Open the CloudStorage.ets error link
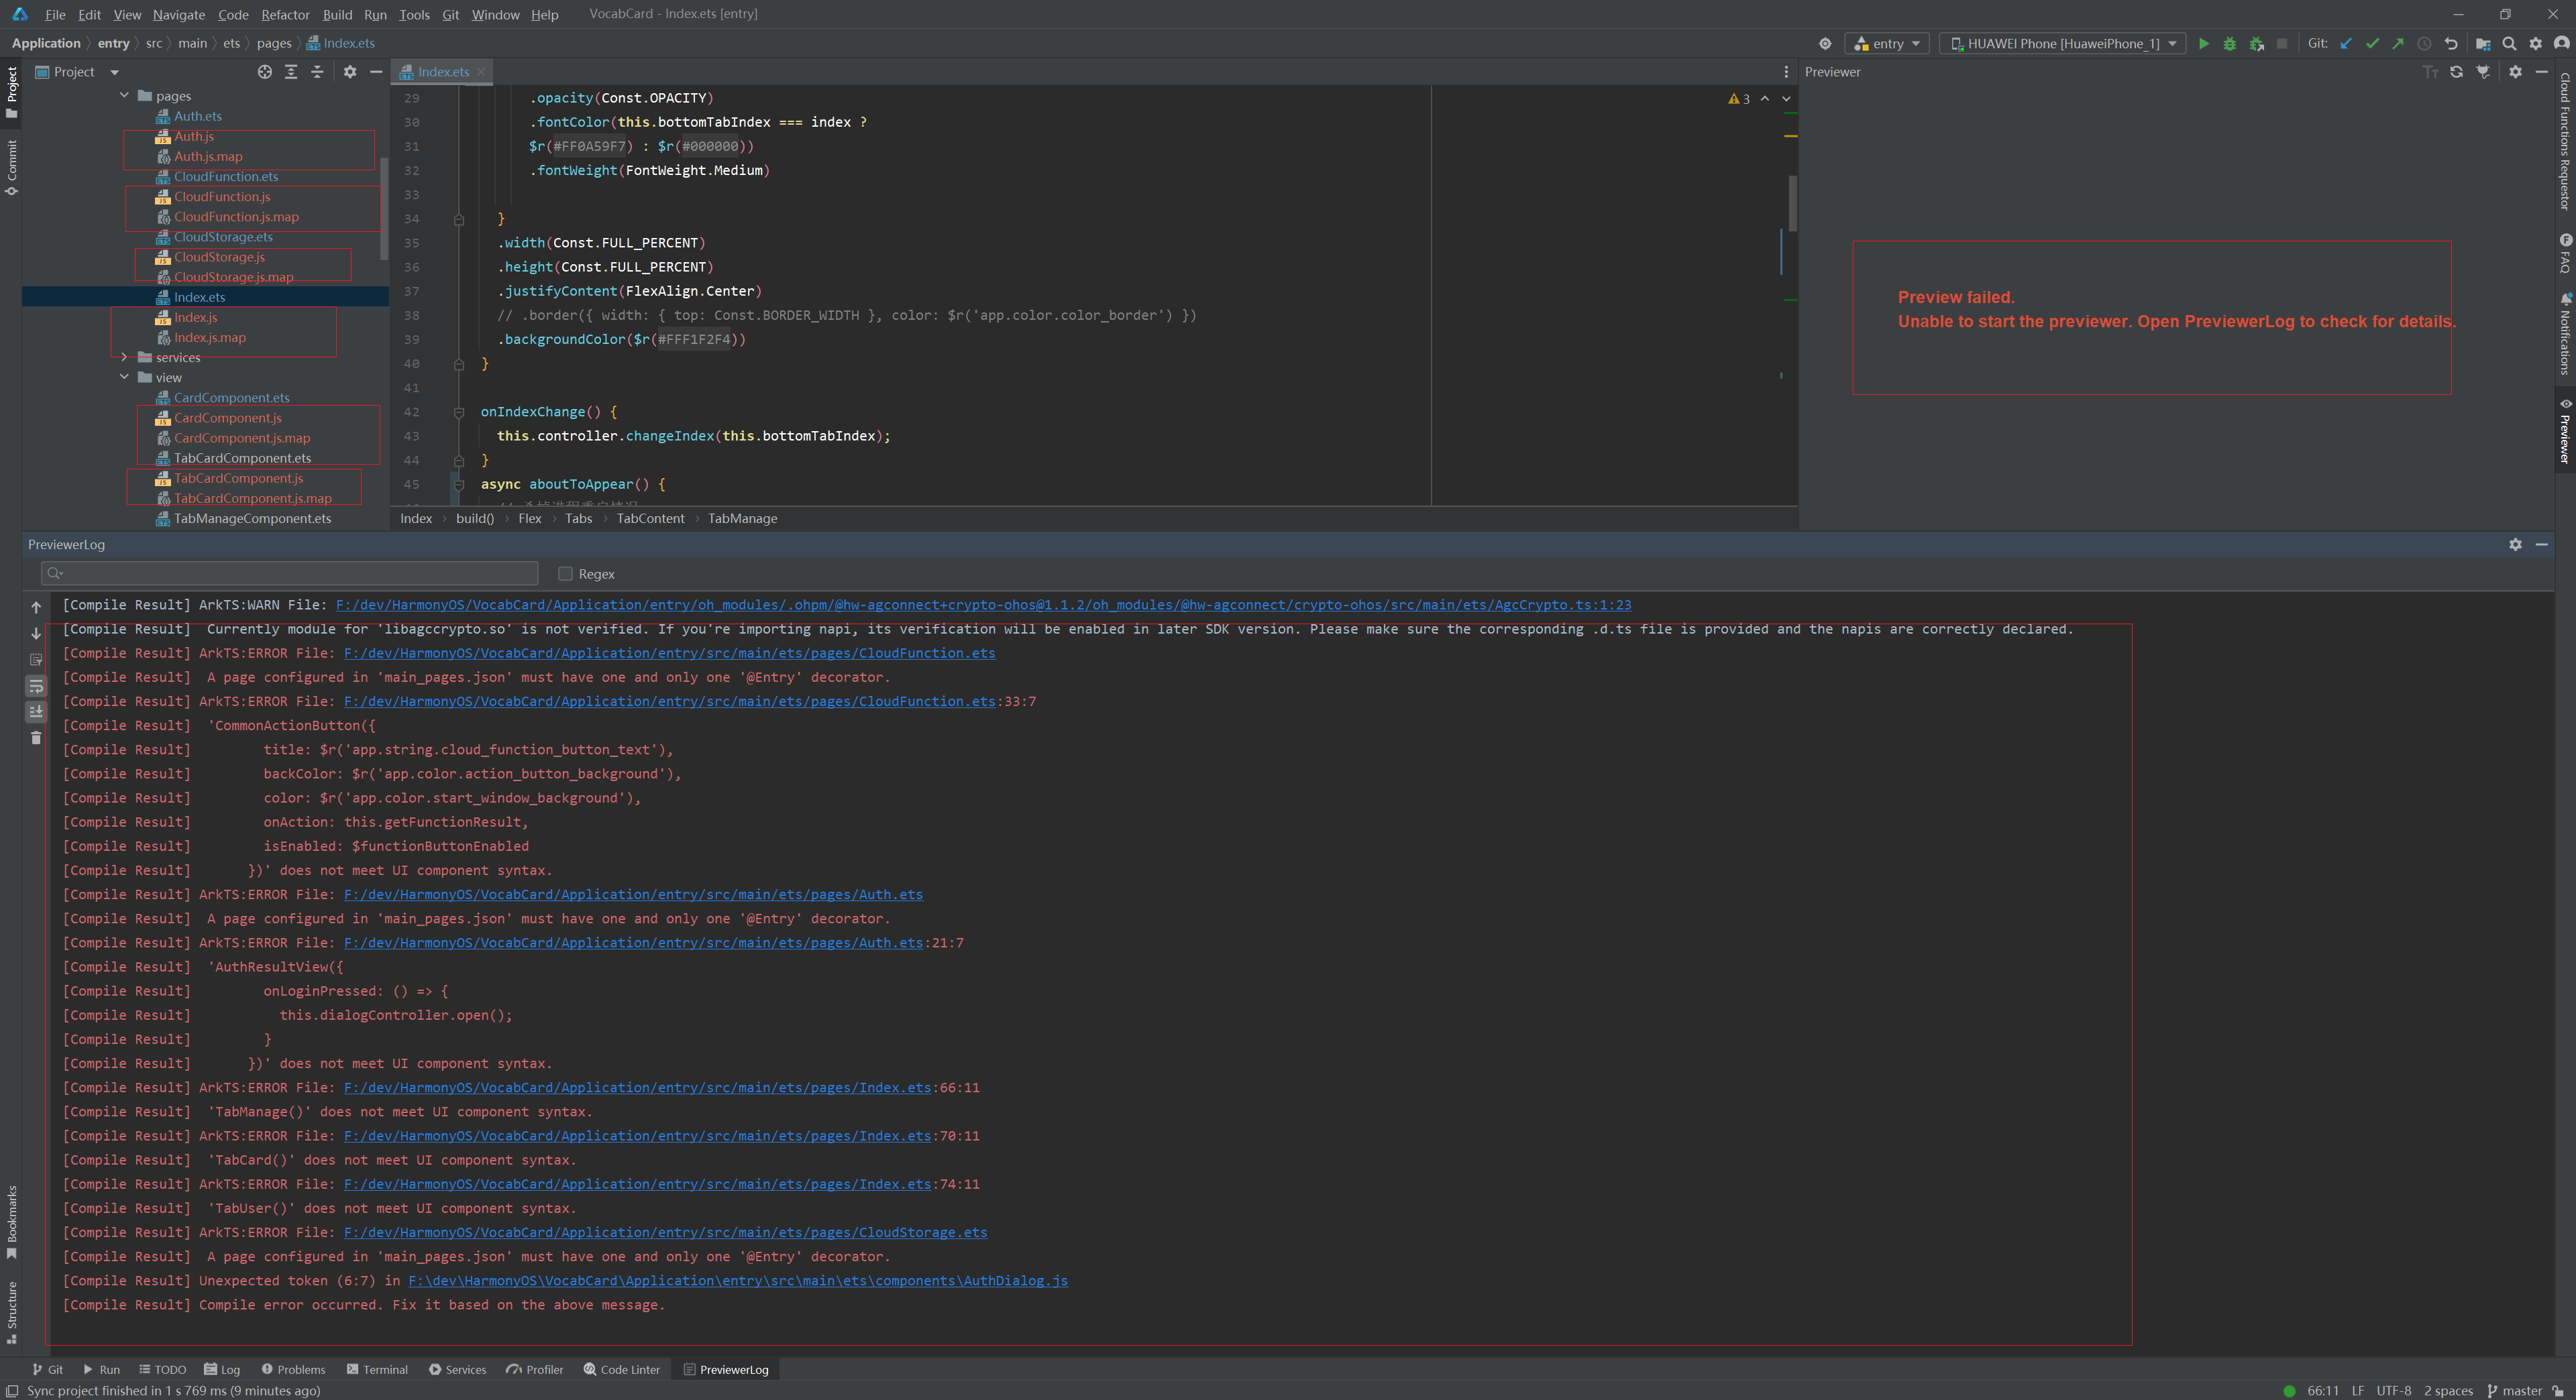The image size is (2576, 1400). 665,1232
